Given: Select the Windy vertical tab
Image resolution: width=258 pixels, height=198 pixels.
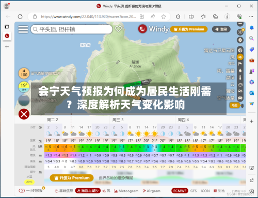Looking at the screenshot, I should point(7,36).
